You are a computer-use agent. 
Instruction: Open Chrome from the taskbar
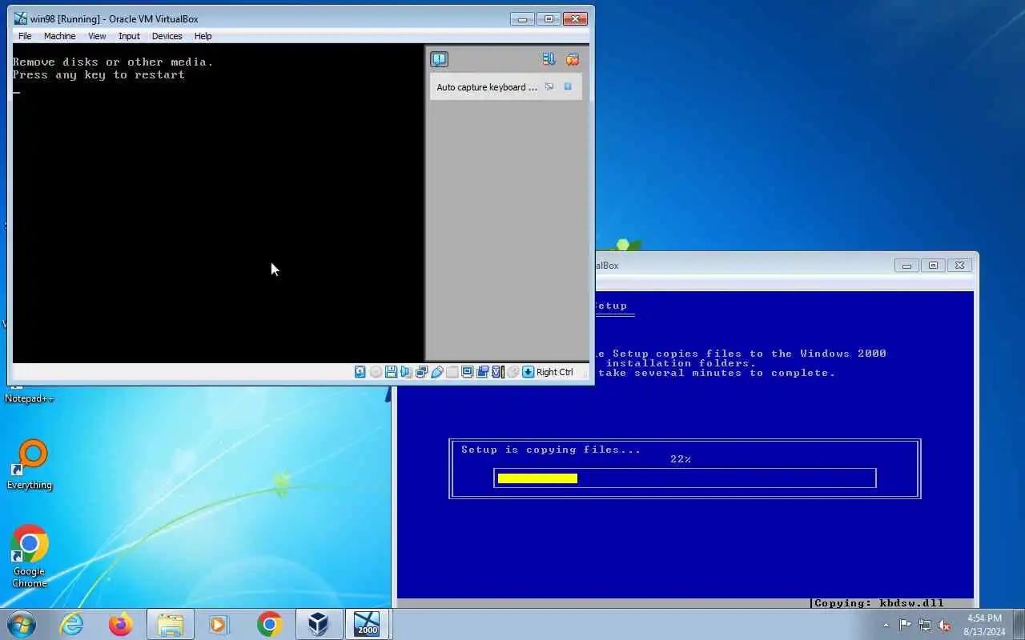tap(270, 624)
